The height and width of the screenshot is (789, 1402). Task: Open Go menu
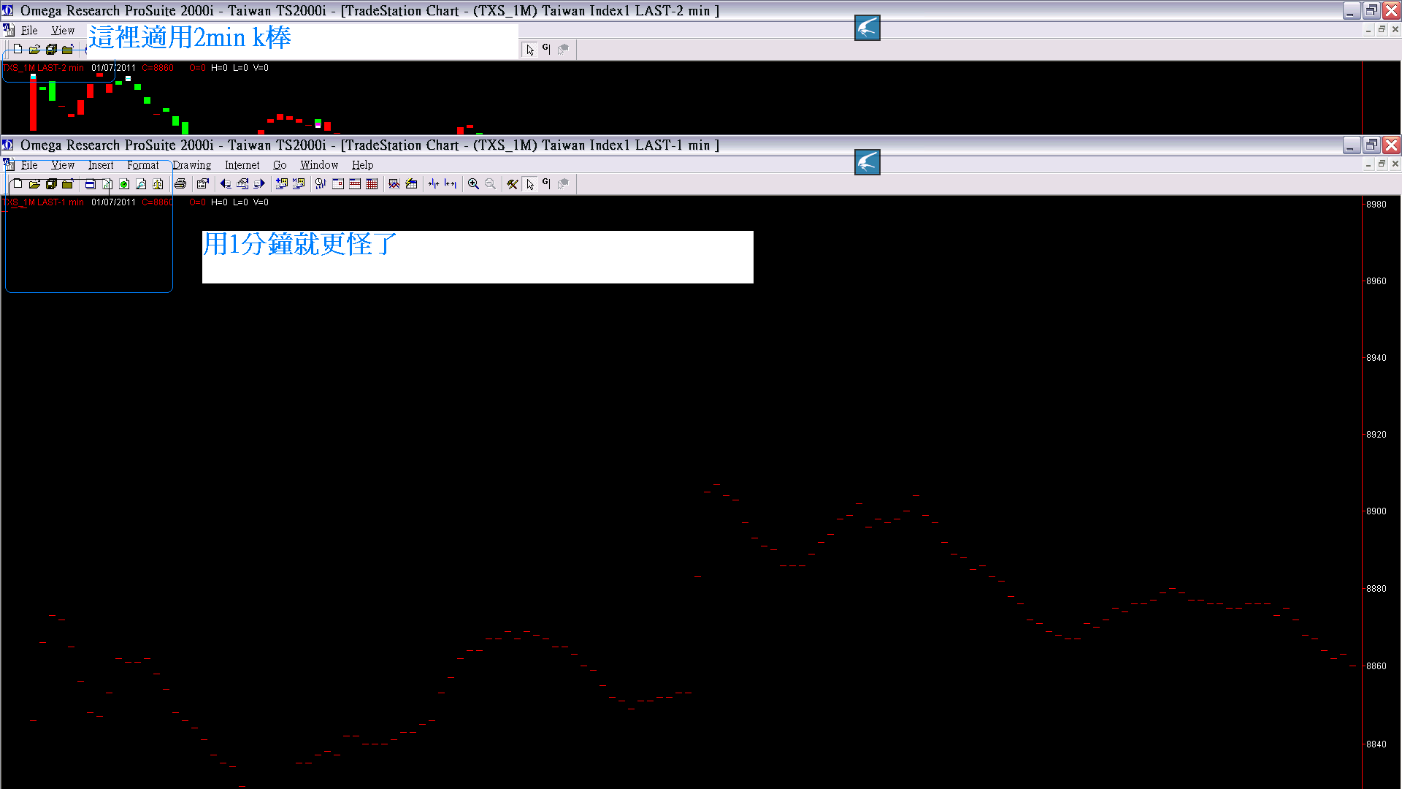click(280, 165)
